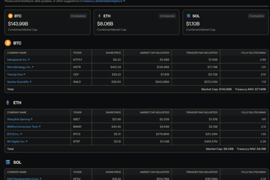
Task: Click the $8.06B combined market cap value
Action: click(x=105, y=24)
